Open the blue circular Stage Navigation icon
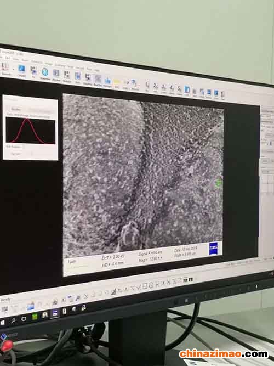 (45, 72)
